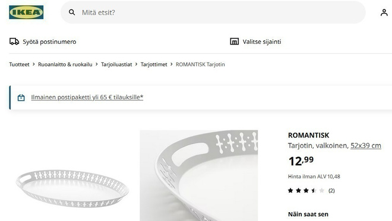Click the store location icon
This screenshot has width=392, height=221.
[234, 41]
